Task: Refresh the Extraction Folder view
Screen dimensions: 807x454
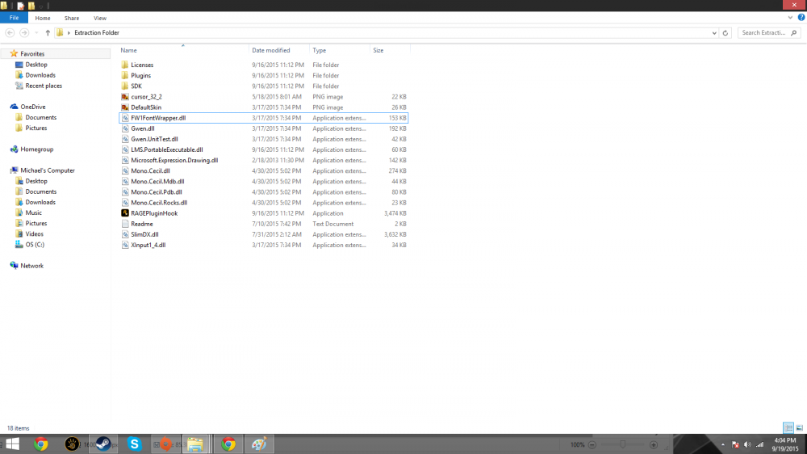Action: tap(725, 33)
